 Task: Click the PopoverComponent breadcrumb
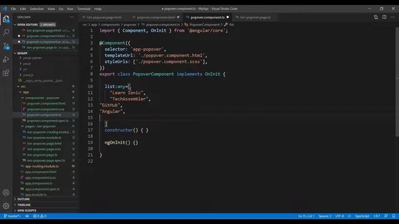pos(204,25)
